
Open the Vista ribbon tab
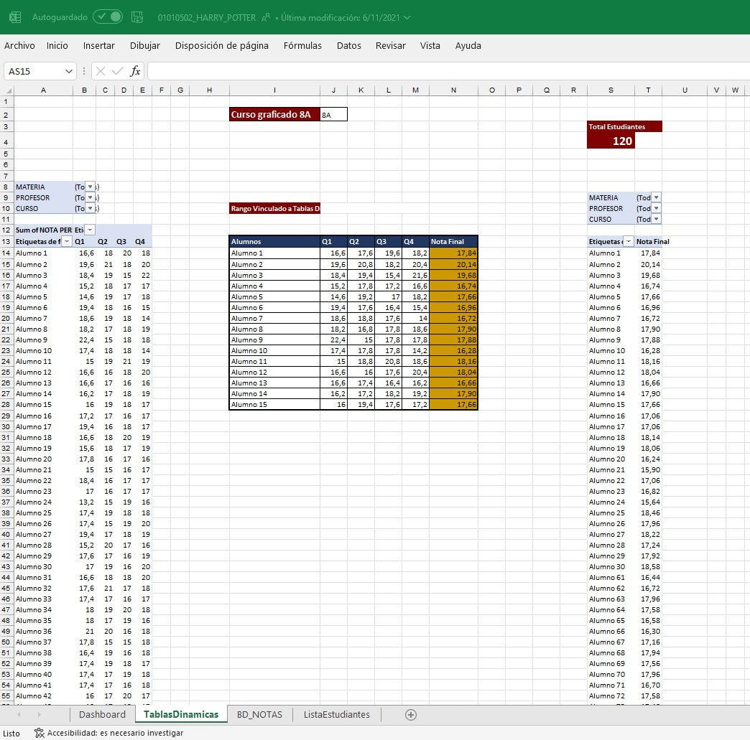click(x=430, y=45)
